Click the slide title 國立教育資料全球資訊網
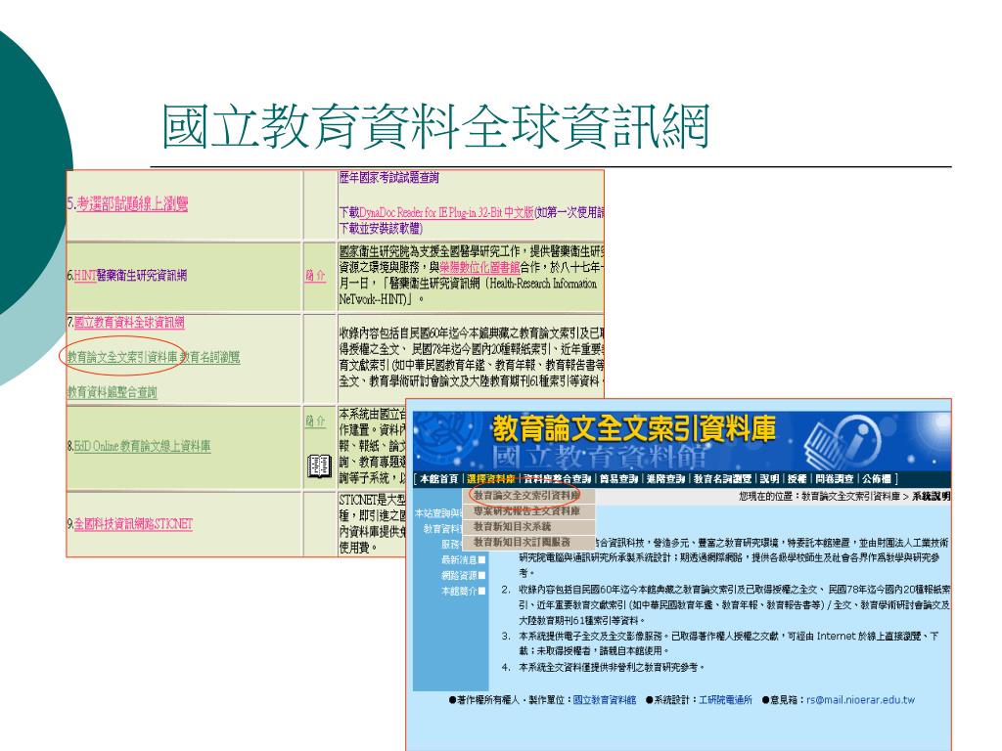Viewport: 1002px width, 751px height. (435, 126)
